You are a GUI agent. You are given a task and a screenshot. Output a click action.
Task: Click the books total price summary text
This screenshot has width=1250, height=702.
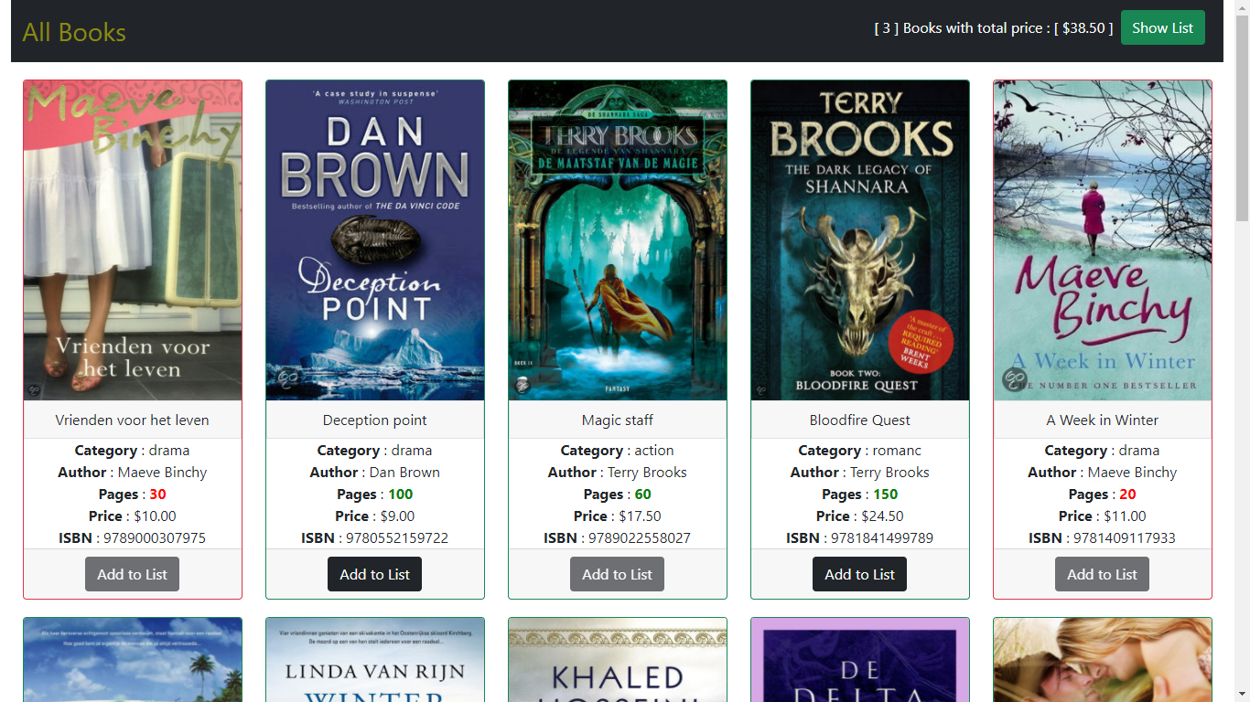click(x=994, y=28)
